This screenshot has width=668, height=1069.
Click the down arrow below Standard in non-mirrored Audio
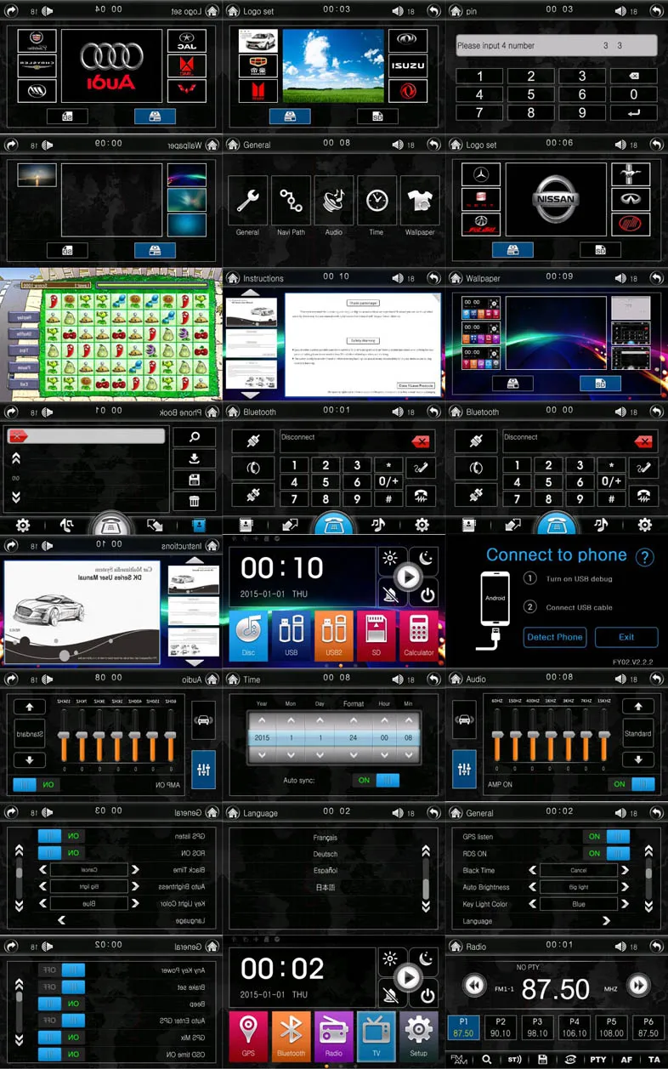pyautogui.click(x=638, y=759)
